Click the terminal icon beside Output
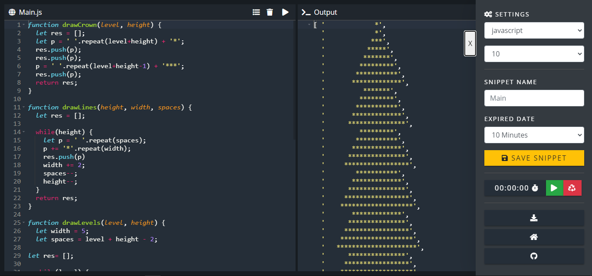This screenshot has height=276, width=592. click(x=306, y=12)
